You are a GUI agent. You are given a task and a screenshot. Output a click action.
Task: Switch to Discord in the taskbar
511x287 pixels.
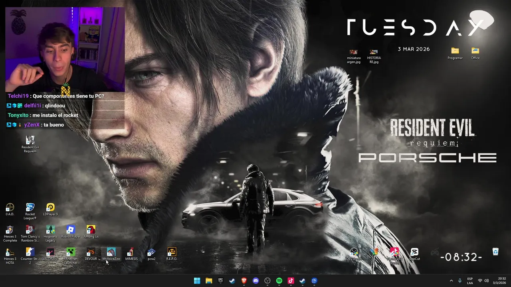click(255, 281)
